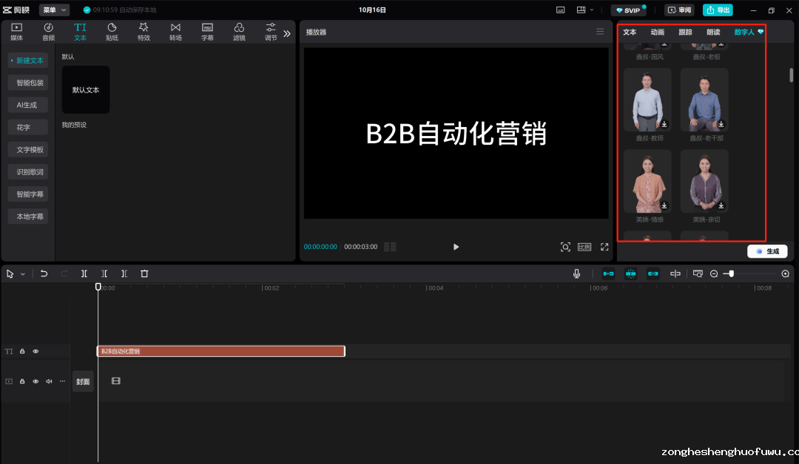
Task: Click the 生成 generate button
Action: click(767, 251)
